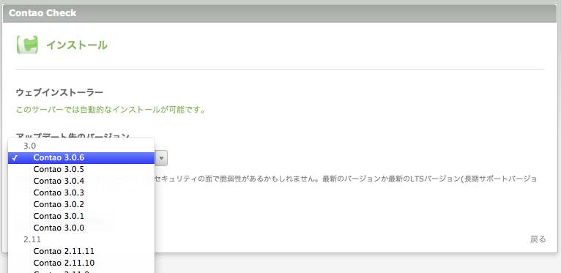Screen dimensions: 561x273
Task: Click the インストール heading text
Action: pyautogui.click(x=77, y=45)
